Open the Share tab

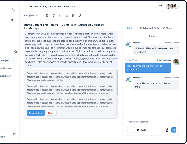[167, 28]
